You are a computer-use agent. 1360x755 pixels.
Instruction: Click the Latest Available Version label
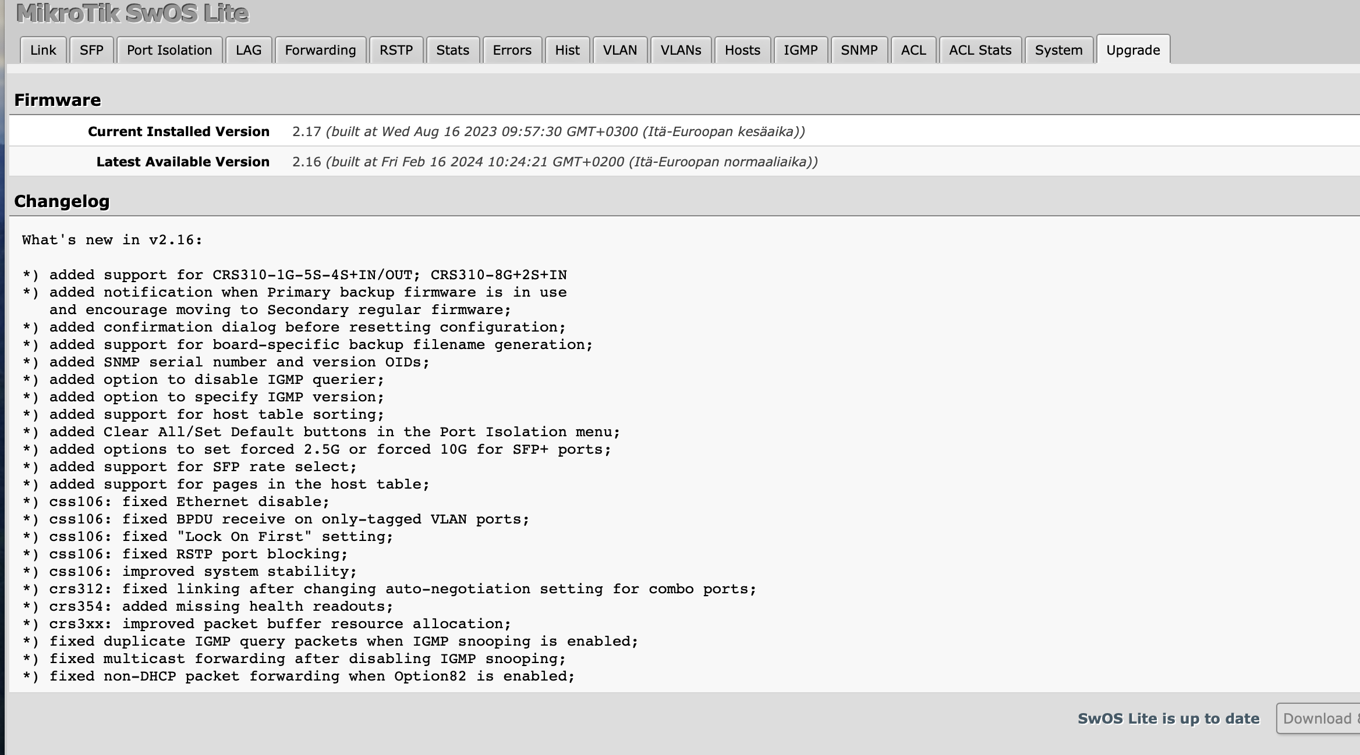point(183,162)
